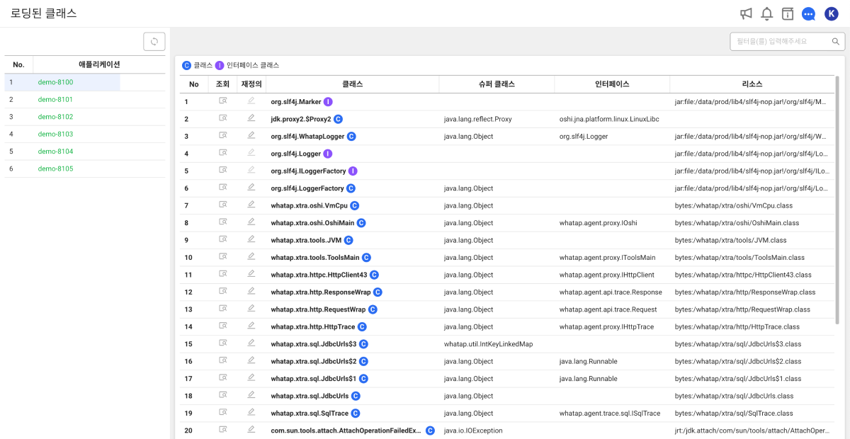Click the redefine pencil for whatap.xtra.httpc.HttpClient43
This screenshot has height=439, width=850.
[251, 274]
